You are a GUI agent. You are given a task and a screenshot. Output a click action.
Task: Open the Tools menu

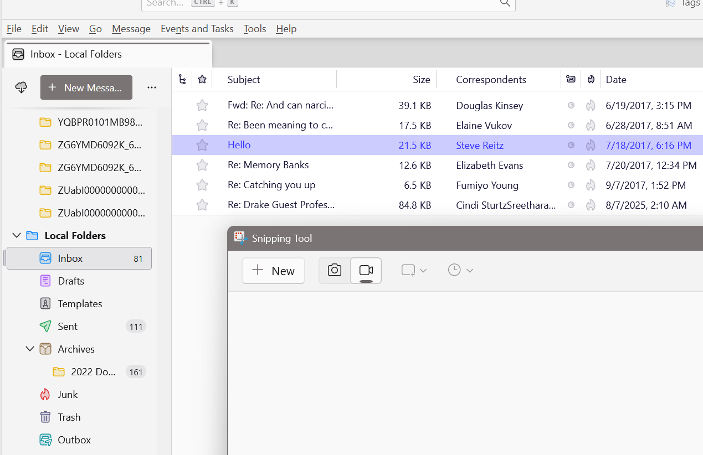coord(255,29)
